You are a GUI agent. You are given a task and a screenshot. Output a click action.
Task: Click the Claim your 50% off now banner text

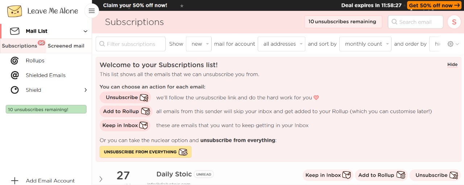click(x=135, y=5)
